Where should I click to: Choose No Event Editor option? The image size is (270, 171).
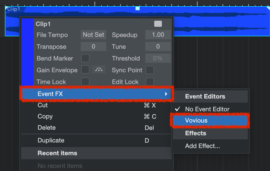point(207,109)
